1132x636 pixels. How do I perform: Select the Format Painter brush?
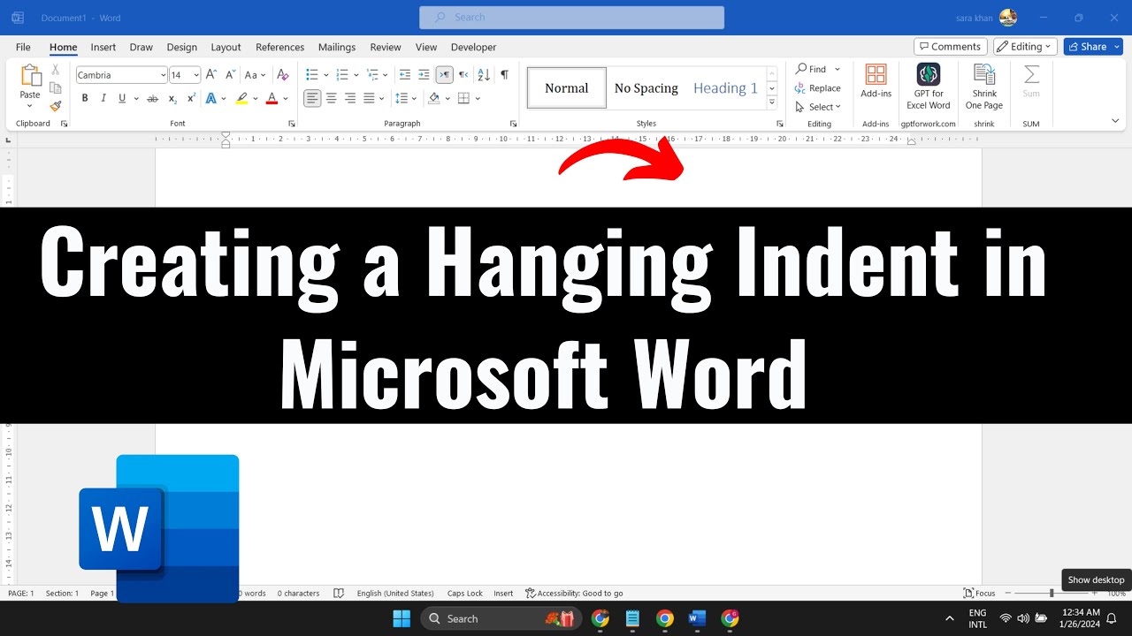(x=56, y=106)
